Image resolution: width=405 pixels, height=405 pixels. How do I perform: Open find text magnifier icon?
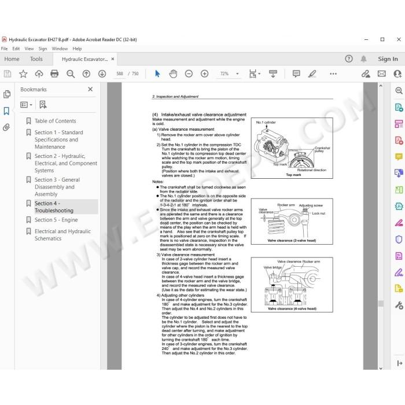click(x=71, y=74)
